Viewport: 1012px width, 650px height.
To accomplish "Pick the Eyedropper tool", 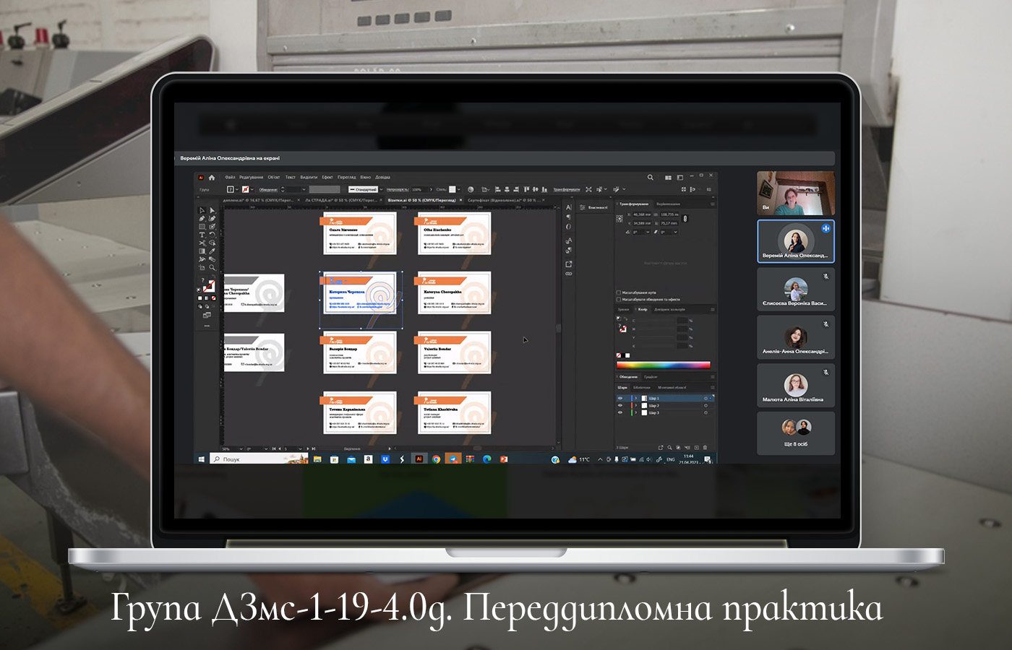I will [x=212, y=251].
